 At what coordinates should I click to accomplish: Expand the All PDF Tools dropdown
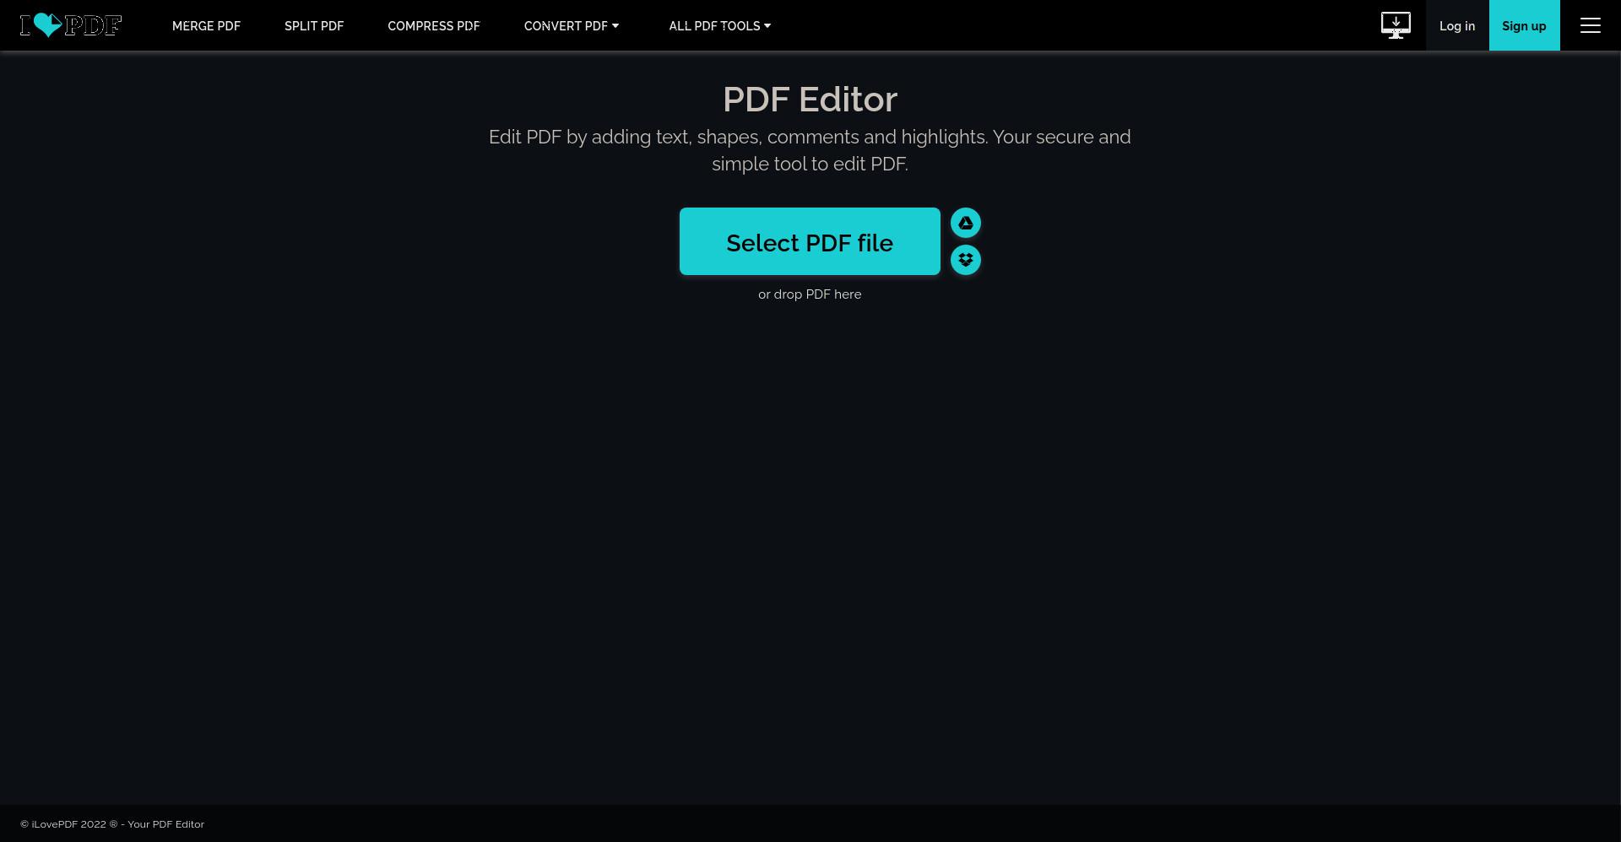720,26
